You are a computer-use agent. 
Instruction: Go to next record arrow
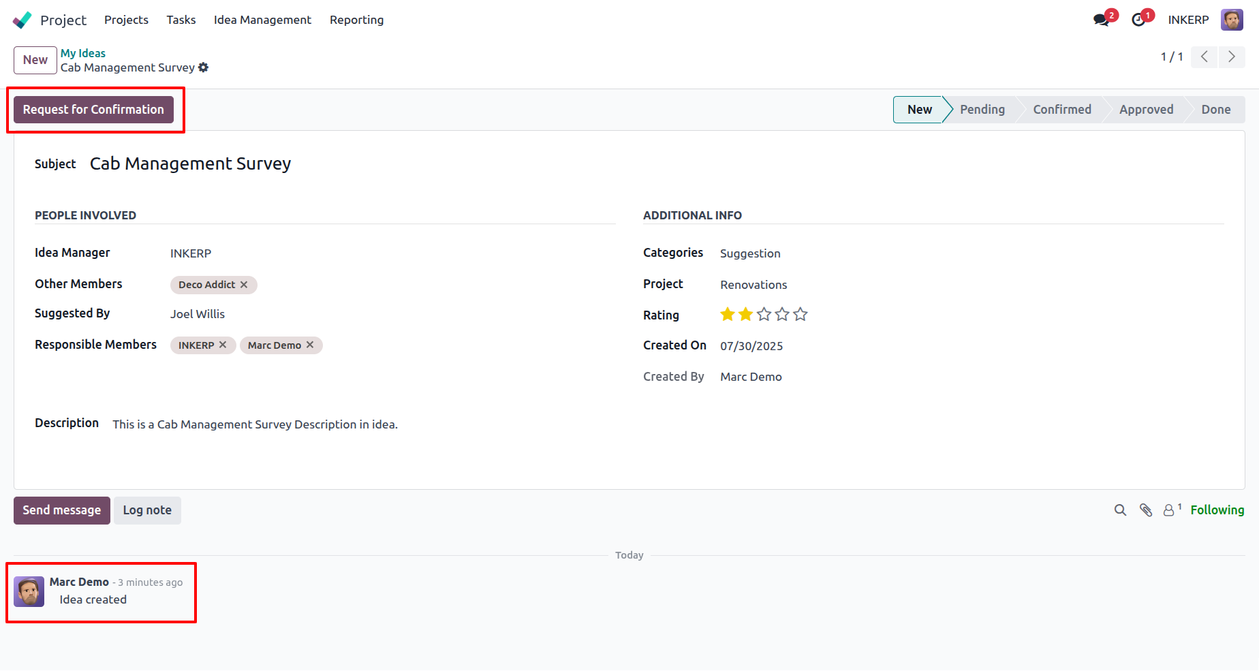click(x=1232, y=57)
